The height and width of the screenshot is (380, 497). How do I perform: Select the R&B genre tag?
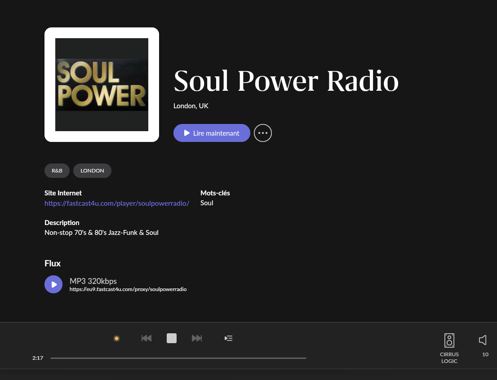[57, 171]
